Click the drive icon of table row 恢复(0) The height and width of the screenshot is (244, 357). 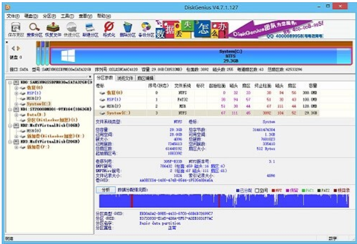(102, 93)
